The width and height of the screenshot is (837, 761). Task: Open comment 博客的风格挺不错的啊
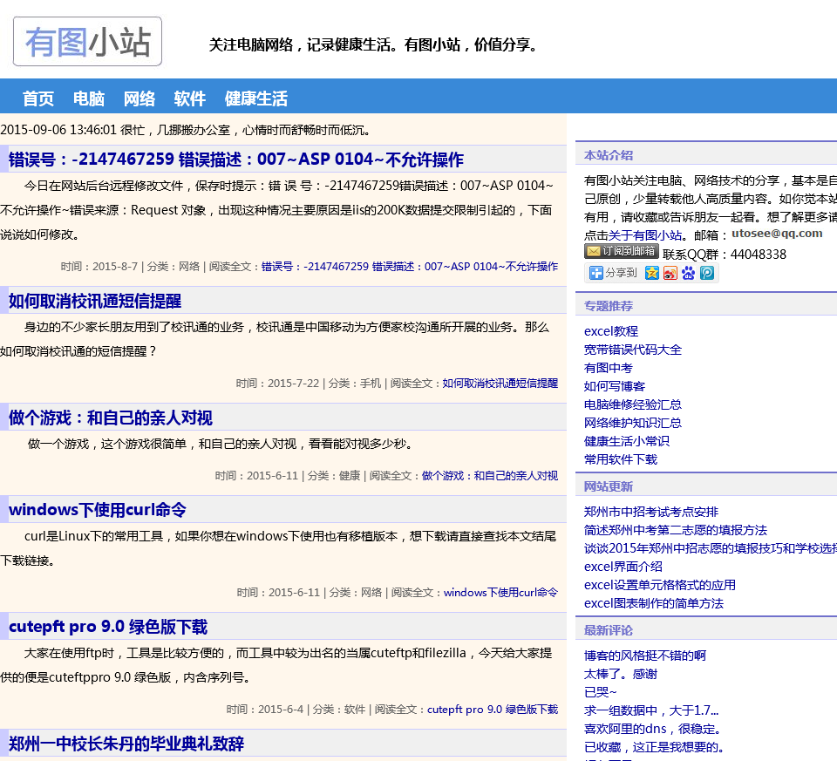pyautogui.click(x=645, y=656)
